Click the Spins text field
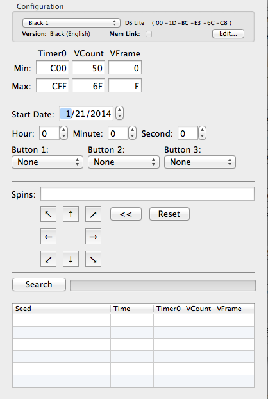268x399 pixels. pyautogui.click(x=147, y=194)
